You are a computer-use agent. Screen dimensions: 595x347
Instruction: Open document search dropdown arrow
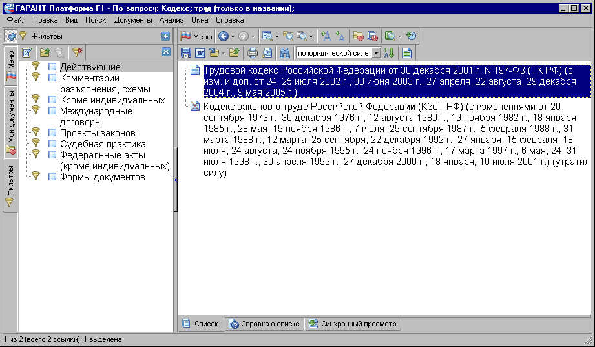pyautogui.click(x=311, y=37)
